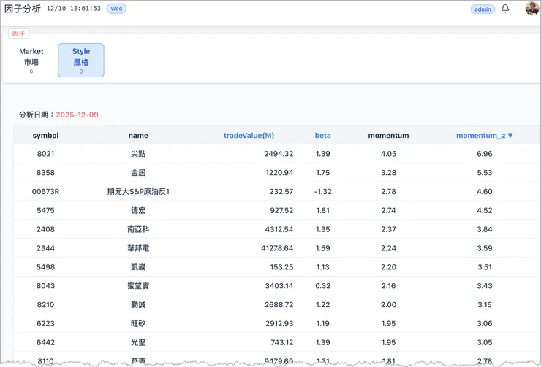Viewport: 541px width, 367px height.
Task: Click the momentum_z sort arrow
Action: point(510,135)
